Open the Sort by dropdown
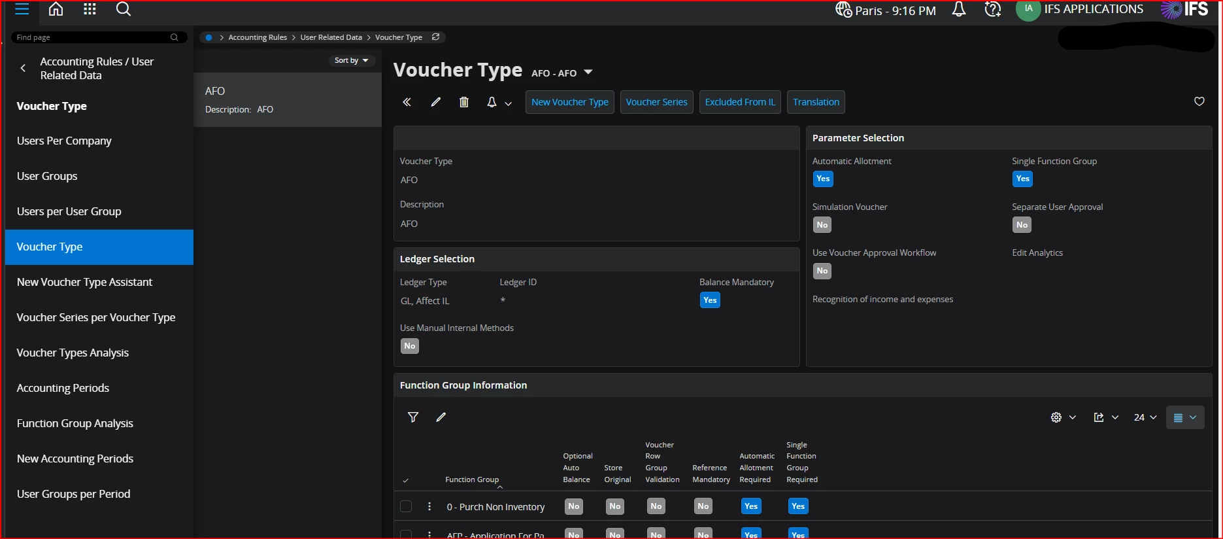The height and width of the screenshot is (539, 1223). 351,60
